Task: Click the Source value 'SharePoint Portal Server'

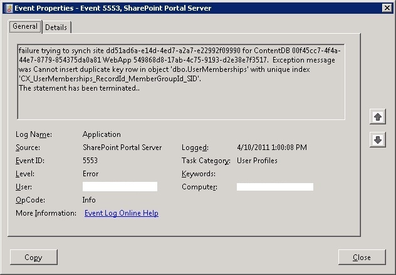Action: (x=122, y=147)
